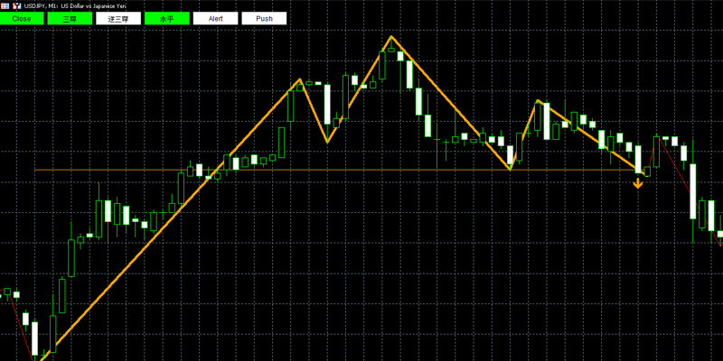The height and width of the screenshot is (361, 723).
Task: Click the tall white candle at bottom left
Action: click(34, 338)
